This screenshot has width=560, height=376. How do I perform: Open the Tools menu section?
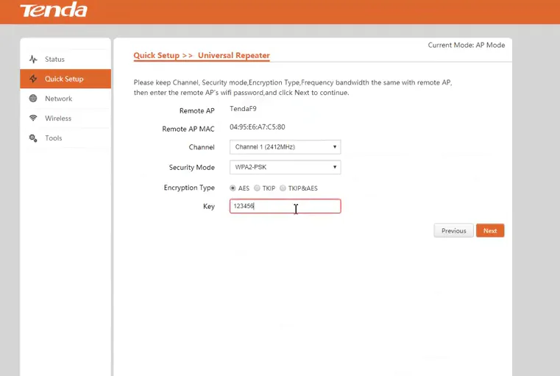point(54,138)
